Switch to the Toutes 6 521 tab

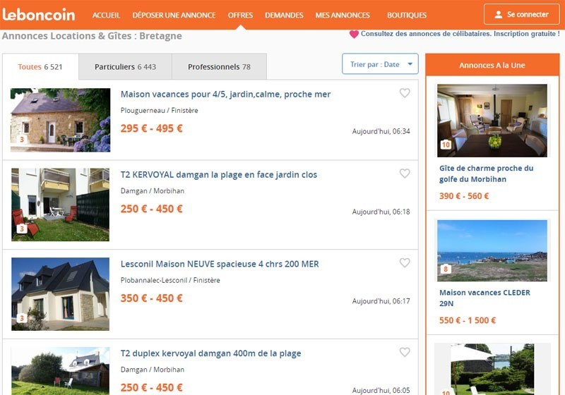point(40,66)
